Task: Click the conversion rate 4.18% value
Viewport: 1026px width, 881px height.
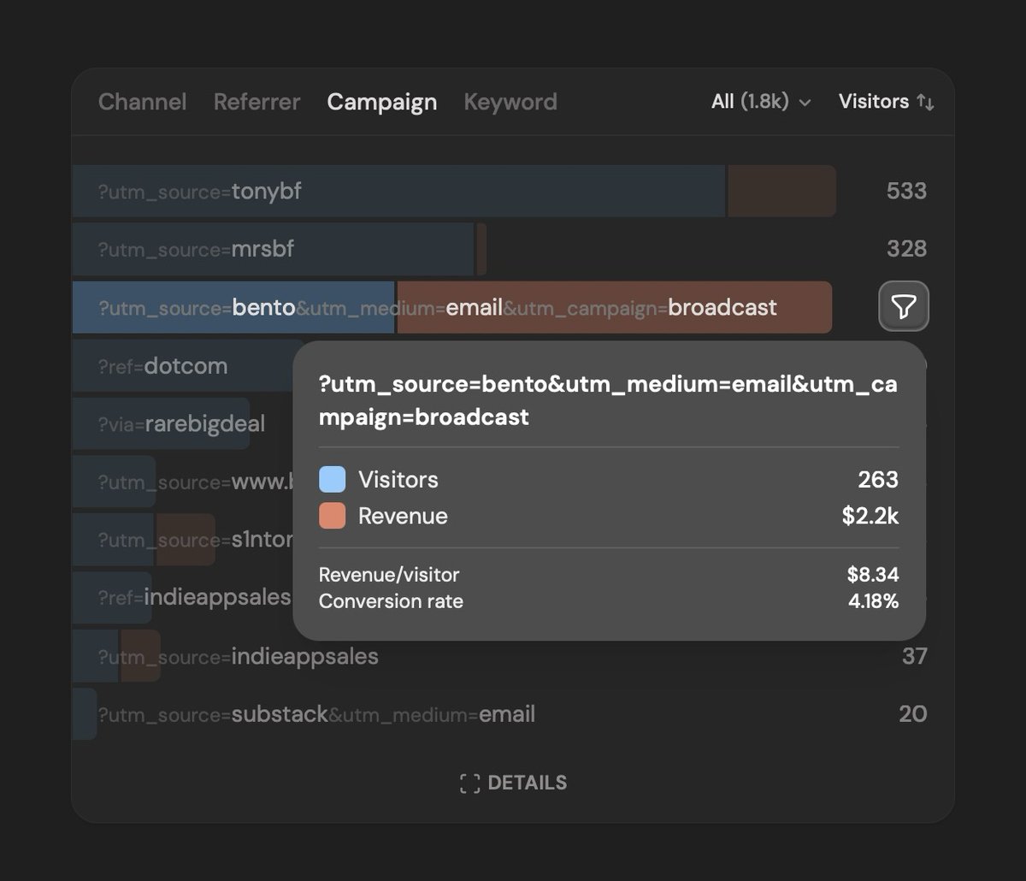Action: tap(874, 601)
